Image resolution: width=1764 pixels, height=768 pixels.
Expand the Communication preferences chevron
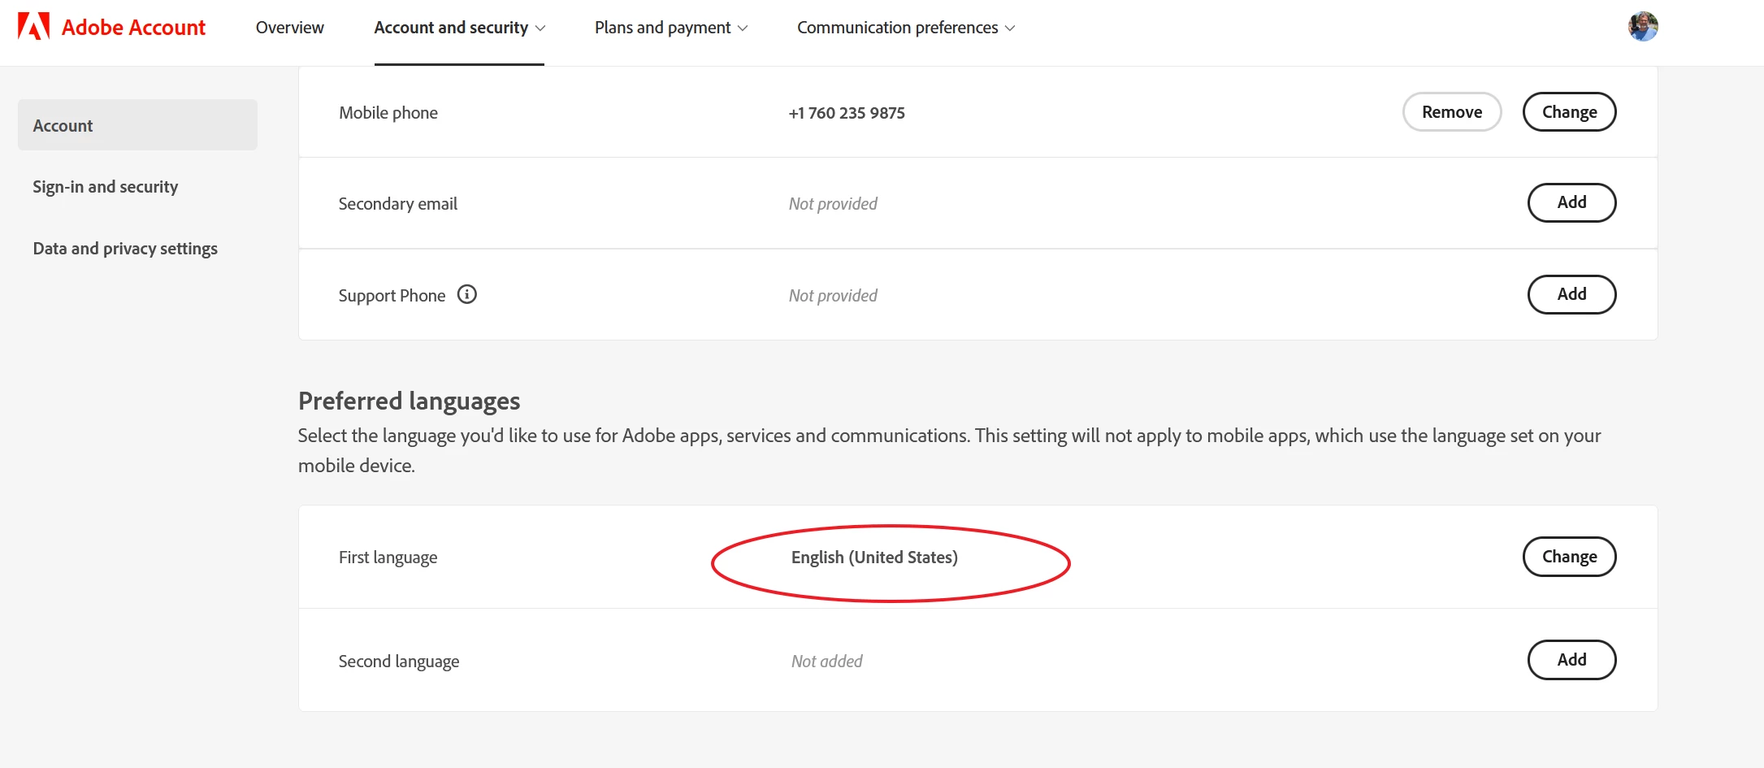(x=1010, y=28)
